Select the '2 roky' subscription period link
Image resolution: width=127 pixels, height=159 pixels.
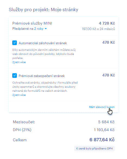point(39,29)
